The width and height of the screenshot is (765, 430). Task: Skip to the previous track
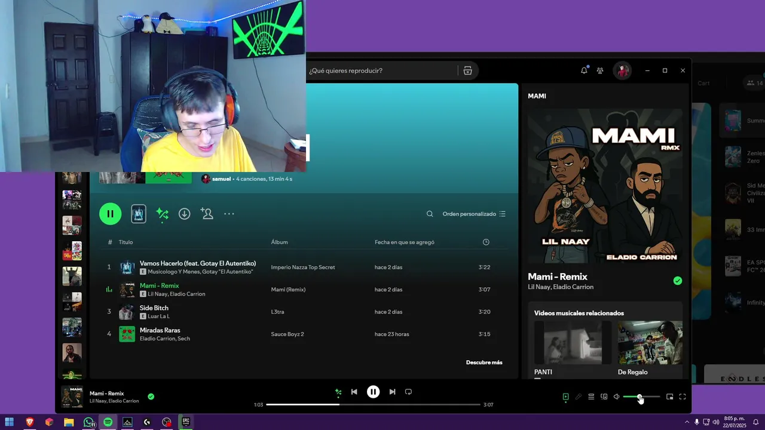click(x=354, y=392)
